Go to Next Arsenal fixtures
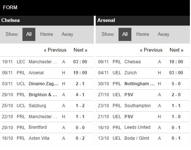Image resolution: width=191 pixels, height=150 pixels. click(x=176, y=50)
